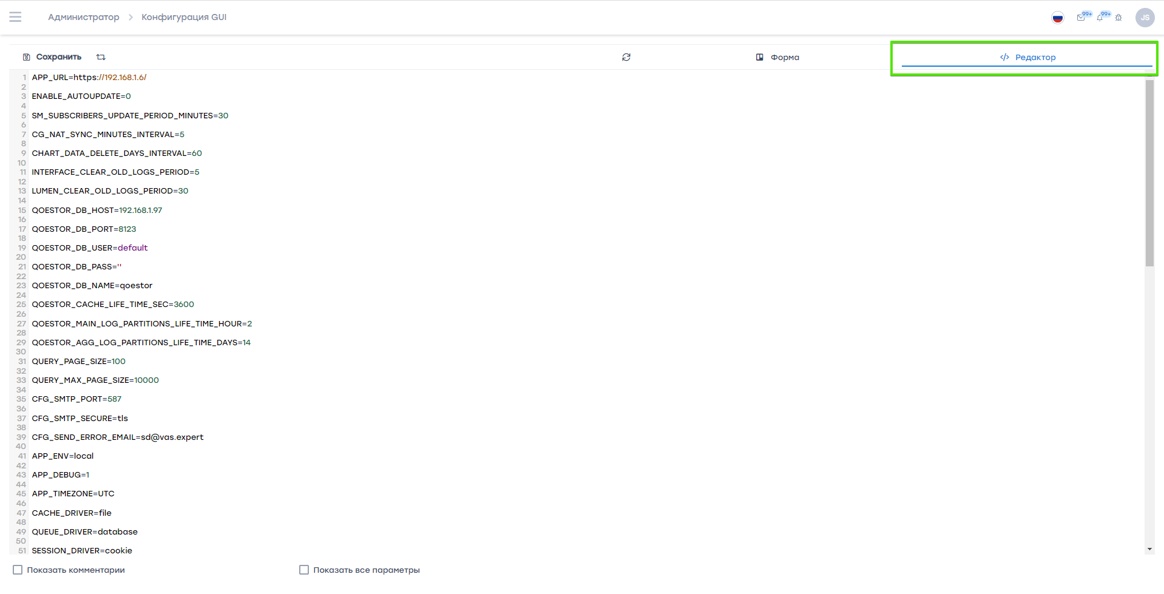The image size is (1164, 594).
Task: Enable the Показать комментарии checkbox
Action: click(x=18, y=570)
